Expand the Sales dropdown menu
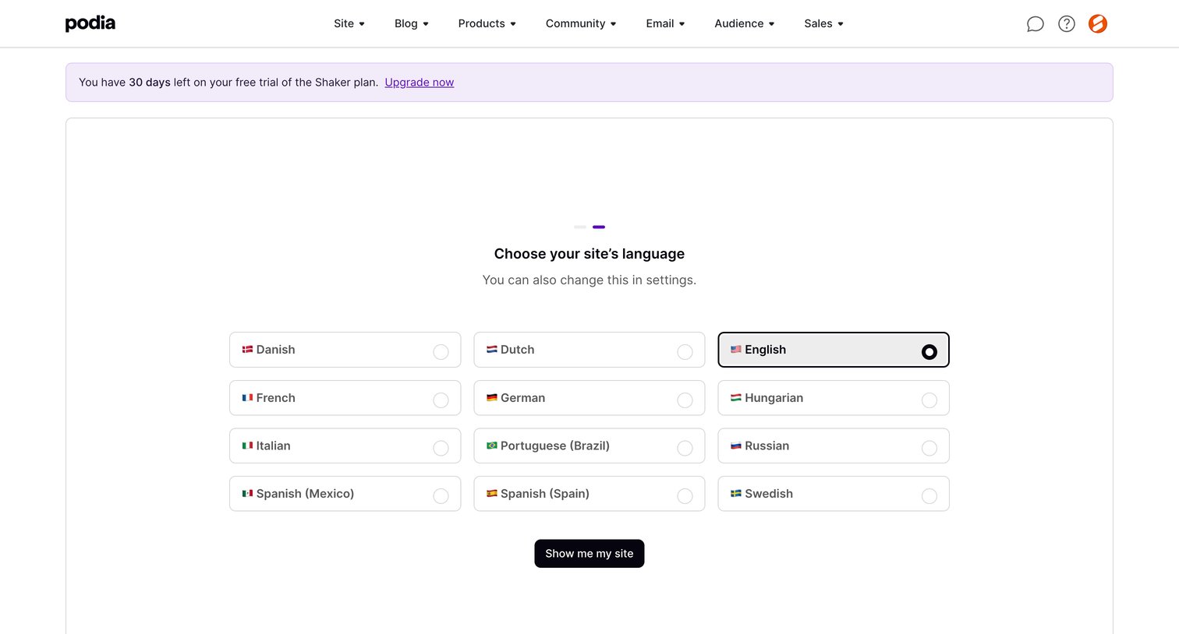Screen dimensions: 1179x634 click(x=824, y=23)
